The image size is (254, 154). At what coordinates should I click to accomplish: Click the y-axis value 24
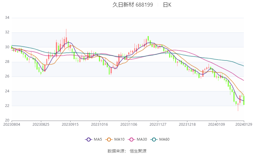[7, 91]
